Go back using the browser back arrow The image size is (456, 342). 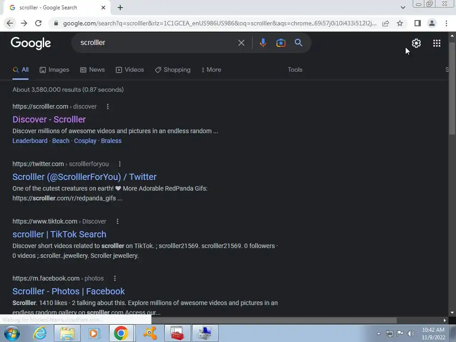[x=10, y=23]
